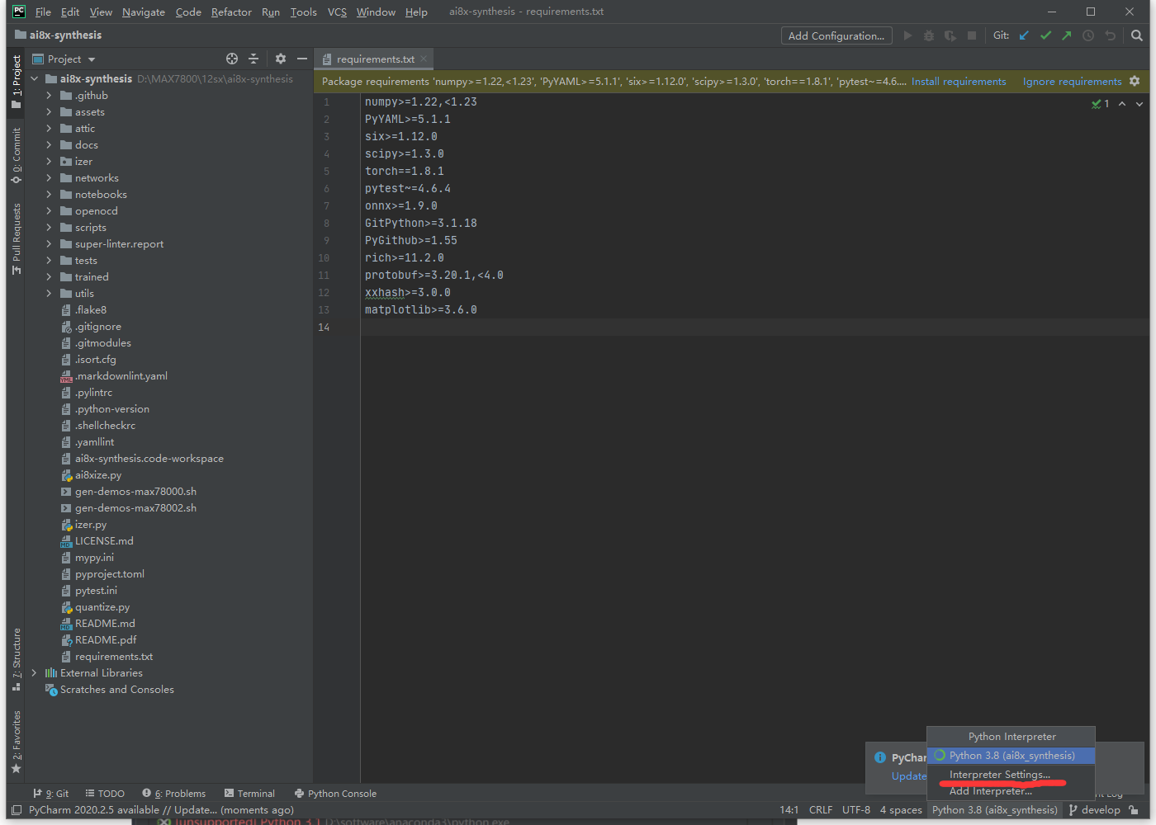
Task: Toggle the TODO bottom tool window
Action: (x=105, y=794)
